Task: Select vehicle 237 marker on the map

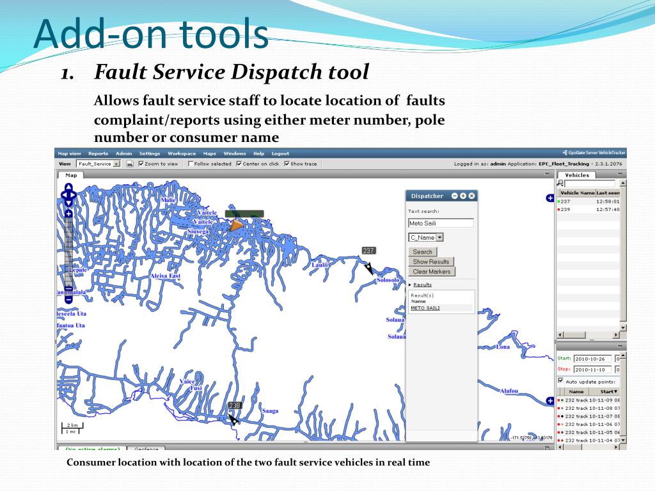Action: (368, 268)
